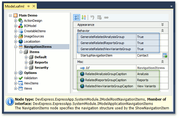The width and height of the screenshot is (179, 118).
Task: Click the Security node cube icon
Action: 31,68
